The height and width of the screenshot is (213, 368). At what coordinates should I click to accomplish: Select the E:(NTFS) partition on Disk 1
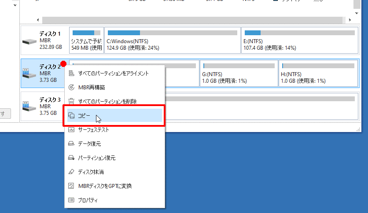click(299, 40)
